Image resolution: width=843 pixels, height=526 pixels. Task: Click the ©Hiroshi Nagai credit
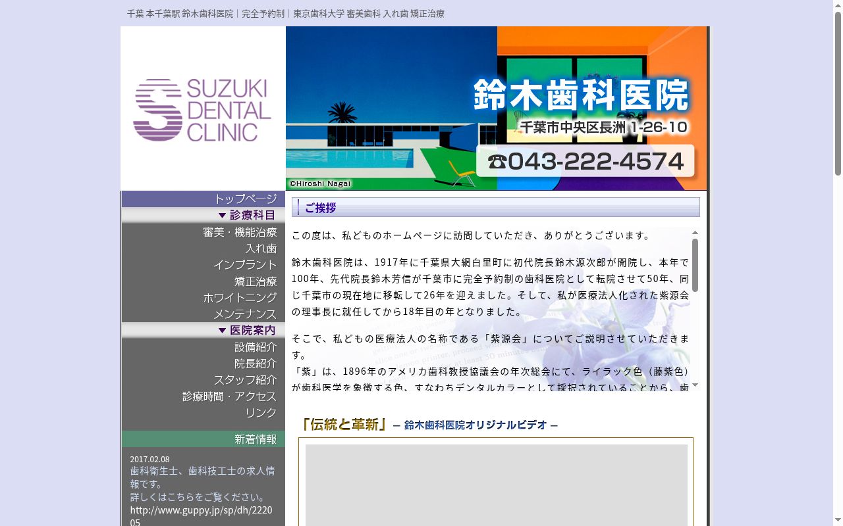(x=320, y=184)
